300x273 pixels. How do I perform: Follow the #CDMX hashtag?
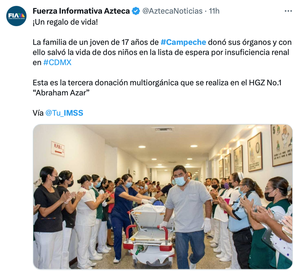[57, 62]
